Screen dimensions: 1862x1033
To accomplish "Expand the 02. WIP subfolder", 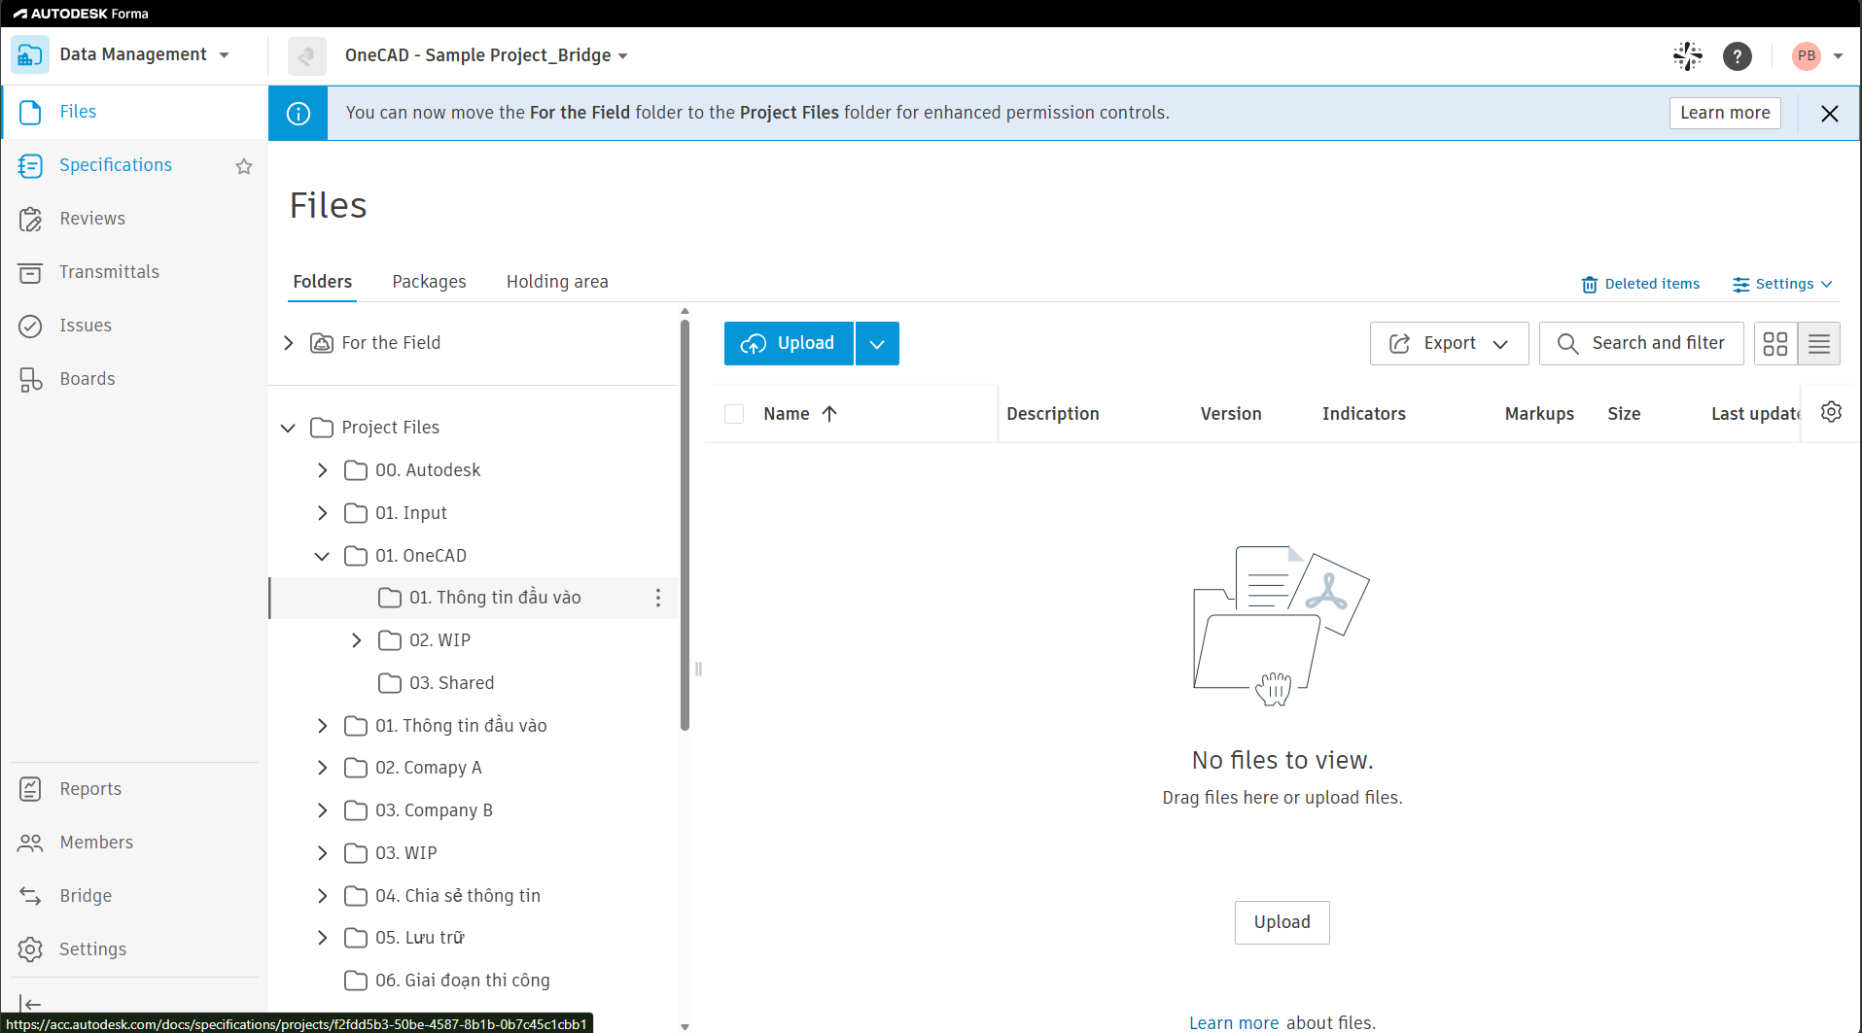I will pos(356,640).
